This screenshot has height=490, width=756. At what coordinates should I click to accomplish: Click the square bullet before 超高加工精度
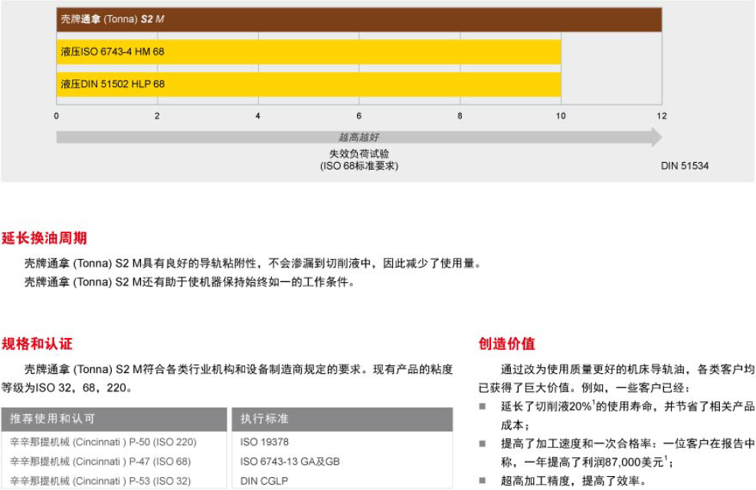483,481
